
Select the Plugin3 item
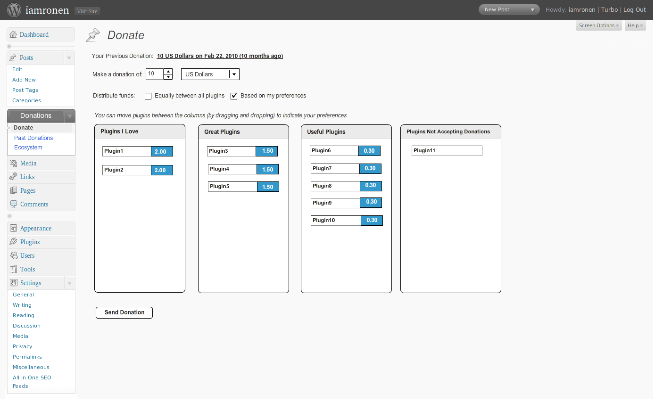pyautogui.click(x=242, y=151)
